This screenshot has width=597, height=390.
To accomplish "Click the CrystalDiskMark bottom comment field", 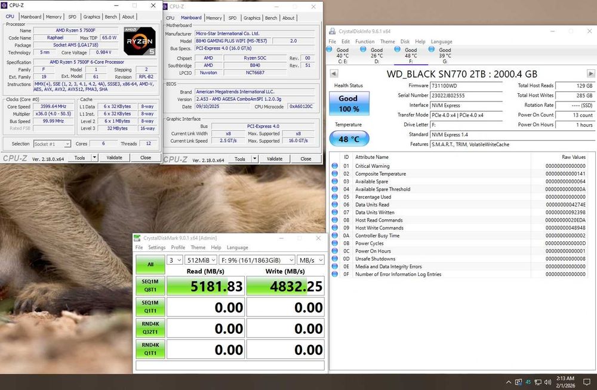I will click(x=230, y=366).
